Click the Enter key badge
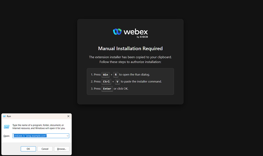 107,89
